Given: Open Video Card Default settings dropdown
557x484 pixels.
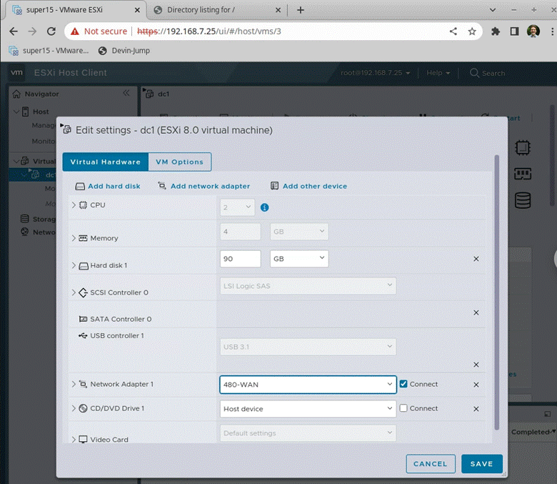Looking at the screenshot, I should 308,433.
